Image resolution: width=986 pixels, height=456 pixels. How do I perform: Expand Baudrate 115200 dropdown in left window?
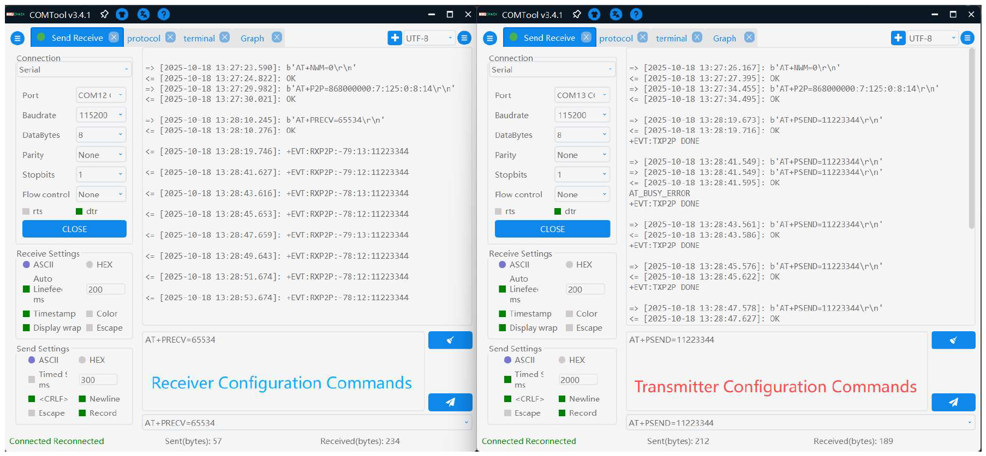pos(101,115)
